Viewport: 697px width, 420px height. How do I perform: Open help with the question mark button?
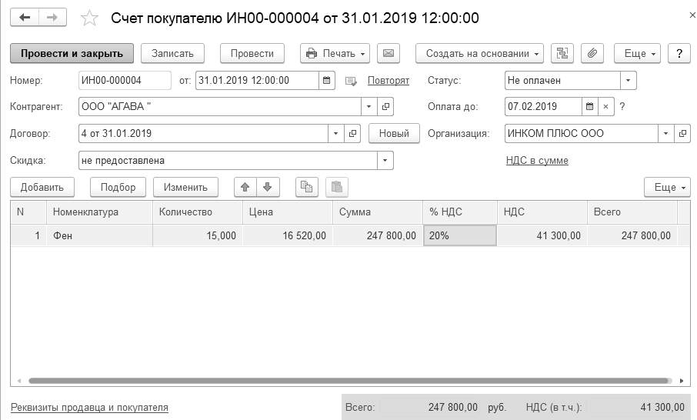coord(679,53)
